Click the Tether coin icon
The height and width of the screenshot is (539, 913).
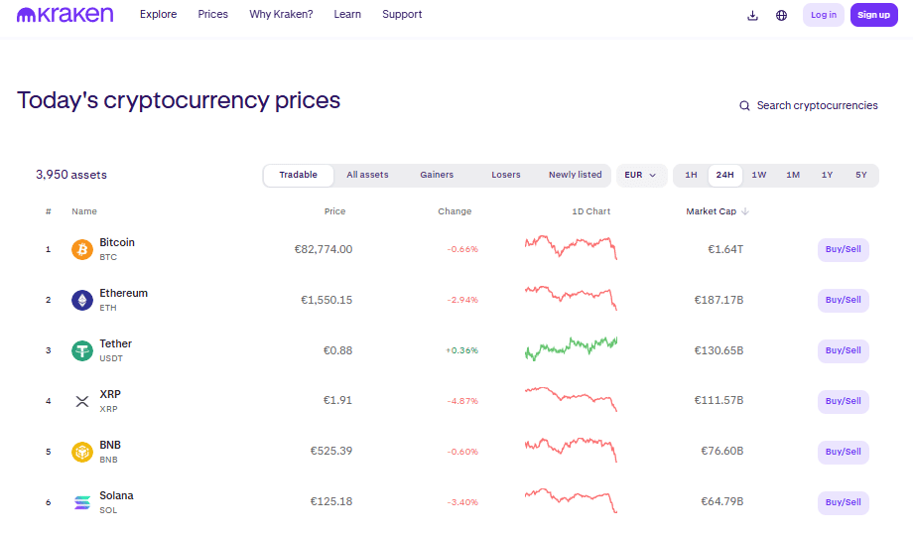tap(82, 350)
